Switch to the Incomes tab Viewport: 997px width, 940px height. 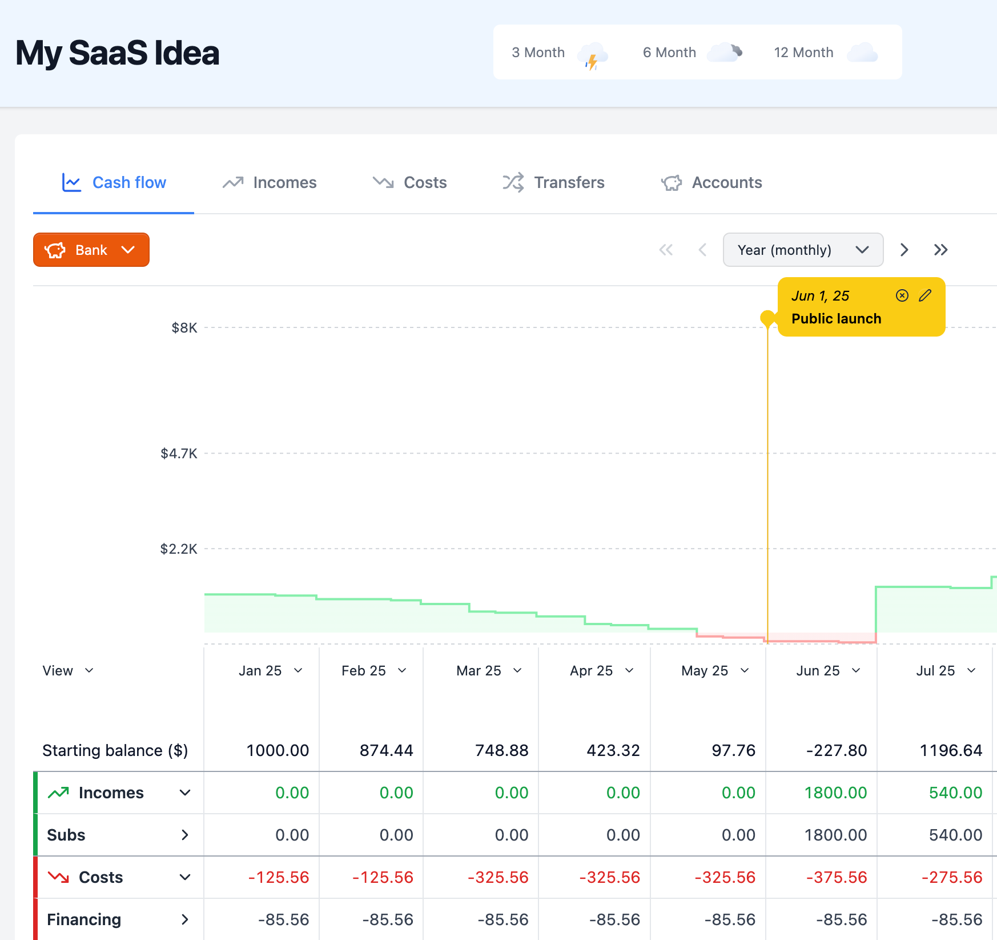point(270,182)
